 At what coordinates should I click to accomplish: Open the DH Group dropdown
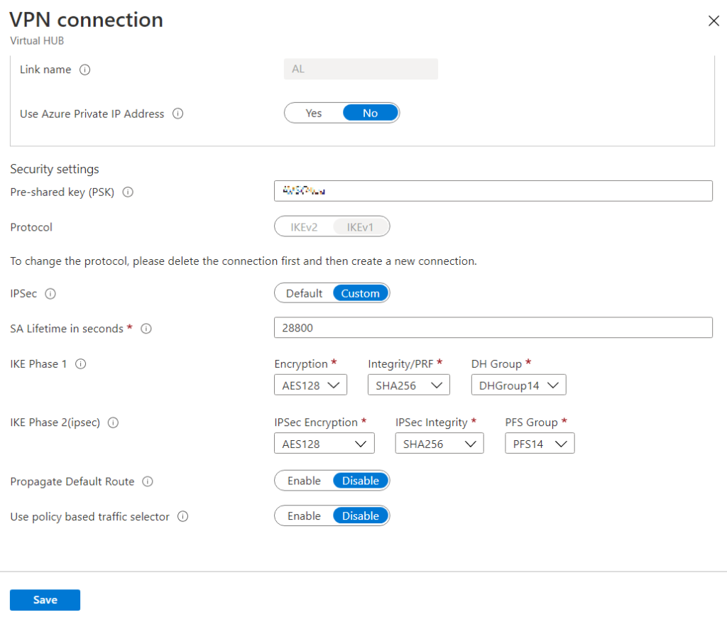coord(518,386)
